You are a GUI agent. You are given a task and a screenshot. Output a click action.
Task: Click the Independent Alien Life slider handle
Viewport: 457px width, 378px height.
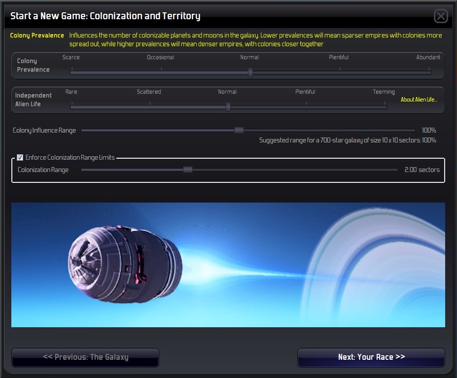pos(228,106)
